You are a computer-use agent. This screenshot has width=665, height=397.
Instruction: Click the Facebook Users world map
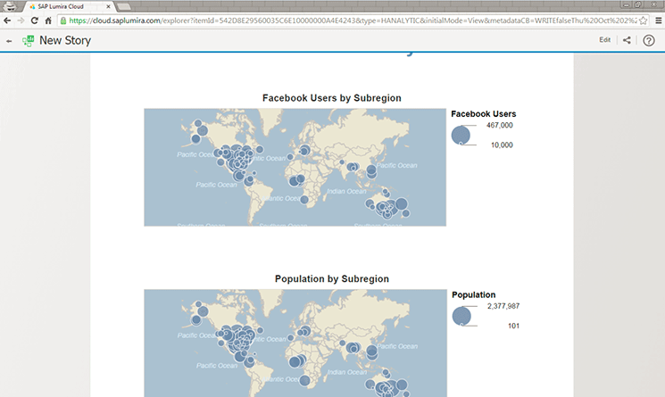(x=295, y=168)
